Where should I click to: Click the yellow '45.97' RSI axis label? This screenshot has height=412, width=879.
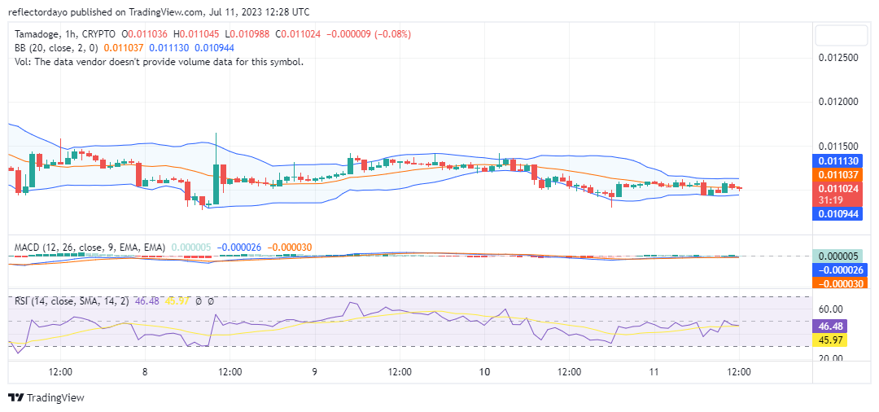pyautogui.click(x=830, y=340)
